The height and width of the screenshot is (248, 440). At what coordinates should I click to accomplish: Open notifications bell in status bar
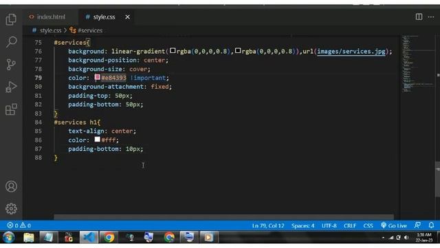point(431,225)
